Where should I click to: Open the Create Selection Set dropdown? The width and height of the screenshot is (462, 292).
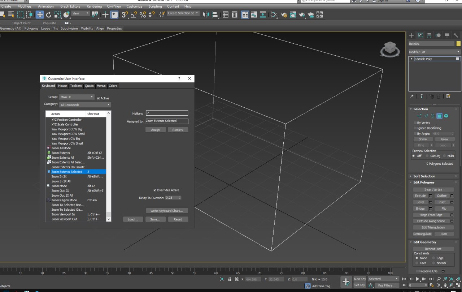[x=183, y=13]
